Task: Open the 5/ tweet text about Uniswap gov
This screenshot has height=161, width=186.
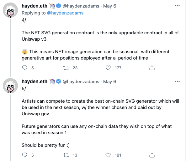Action: coord(100,107)
